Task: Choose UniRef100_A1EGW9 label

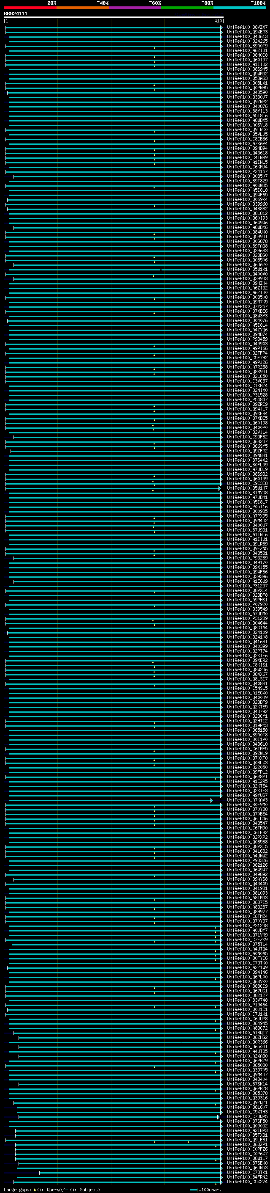Action: [x=247, y=581]
